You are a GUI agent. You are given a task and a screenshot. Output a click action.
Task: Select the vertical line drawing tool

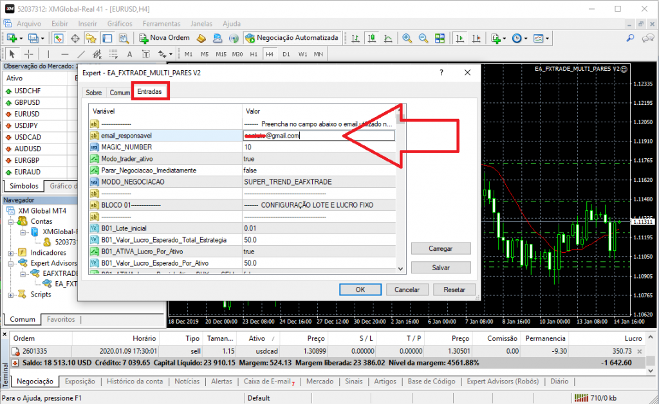point(48,54)
